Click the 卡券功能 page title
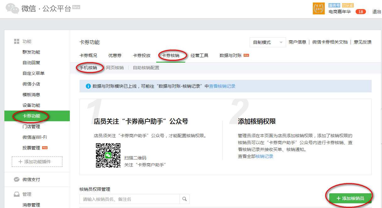Image resolution: width=382 pixels, height=208 pixels. click(90, 42)
